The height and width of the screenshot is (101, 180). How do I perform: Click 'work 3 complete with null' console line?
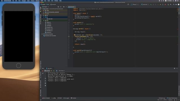click(61, 79)
